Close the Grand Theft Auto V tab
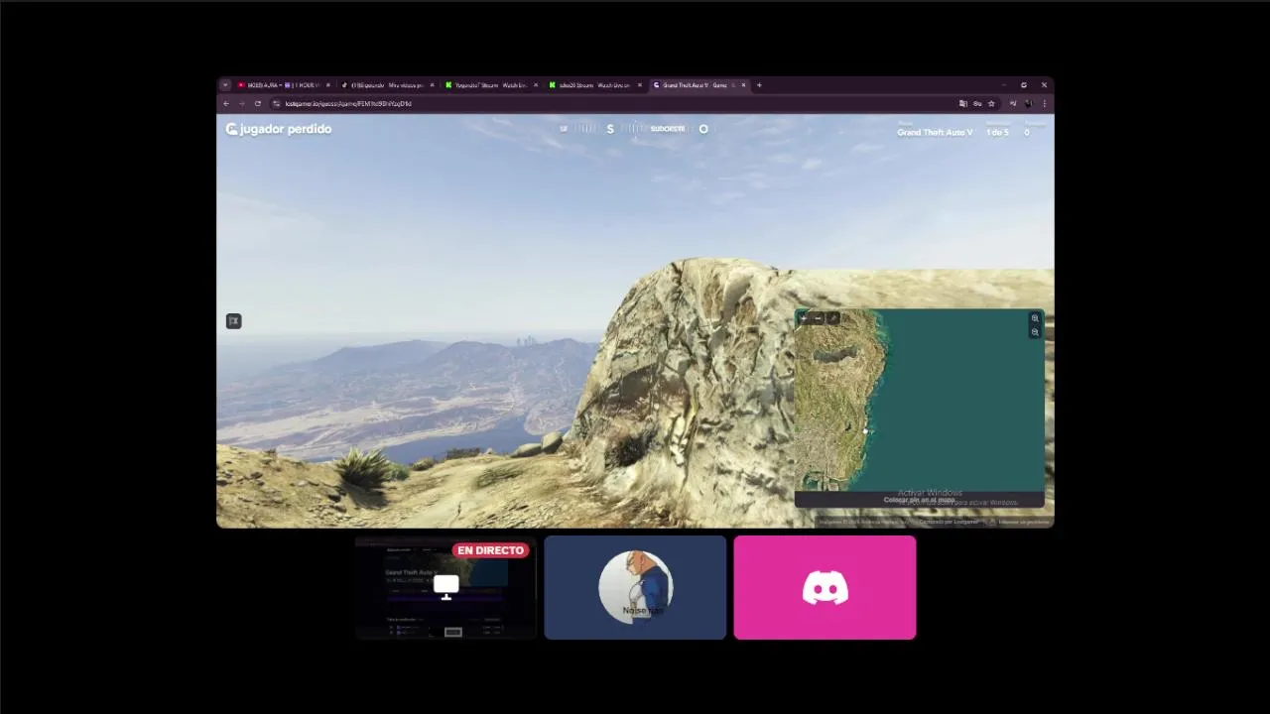Screen dimensions: 1270x714 coord(743,85)
